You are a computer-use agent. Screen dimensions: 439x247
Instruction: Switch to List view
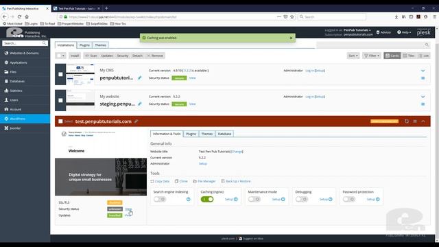(x=424, y=56)
